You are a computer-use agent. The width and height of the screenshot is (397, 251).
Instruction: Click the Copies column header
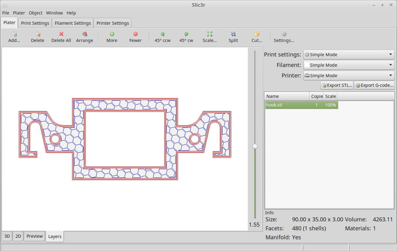[317, 96]
